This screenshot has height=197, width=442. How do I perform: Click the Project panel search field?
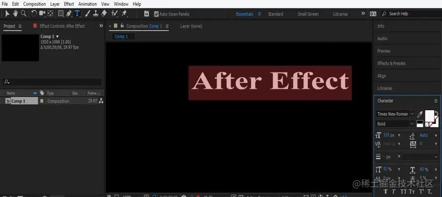point(52,82)
